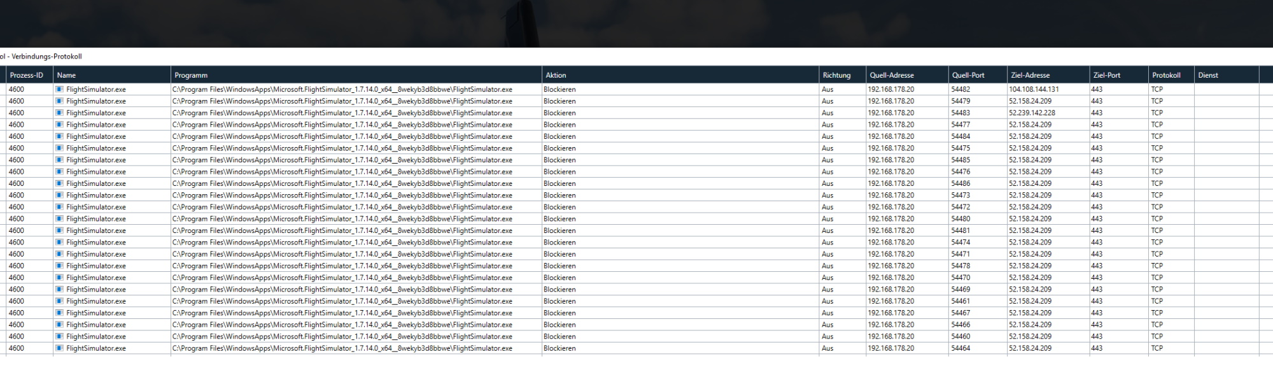This screenshot has height=382, width=1273.
Task: Click Blockieren in source port 54478 row
Action: [559, 266]
